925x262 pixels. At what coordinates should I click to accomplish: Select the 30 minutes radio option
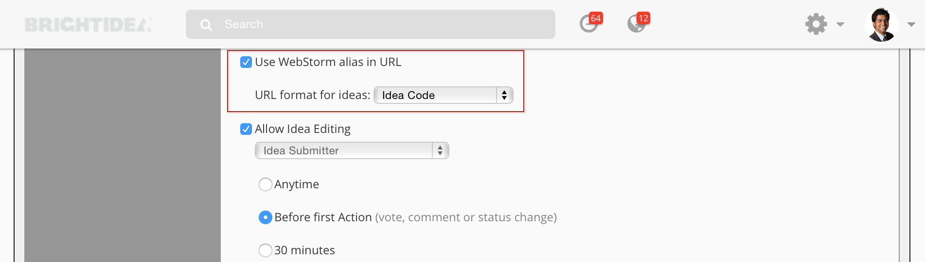pos(265,250)
